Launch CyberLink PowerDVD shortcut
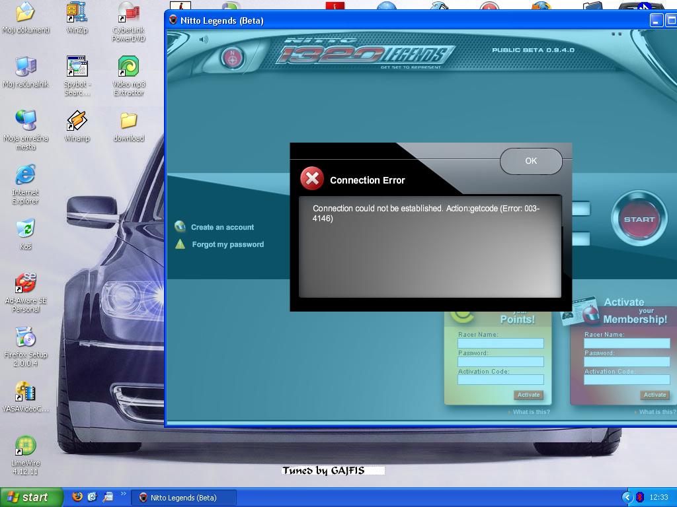Screen dimensions: 677x507 [128, 22]
